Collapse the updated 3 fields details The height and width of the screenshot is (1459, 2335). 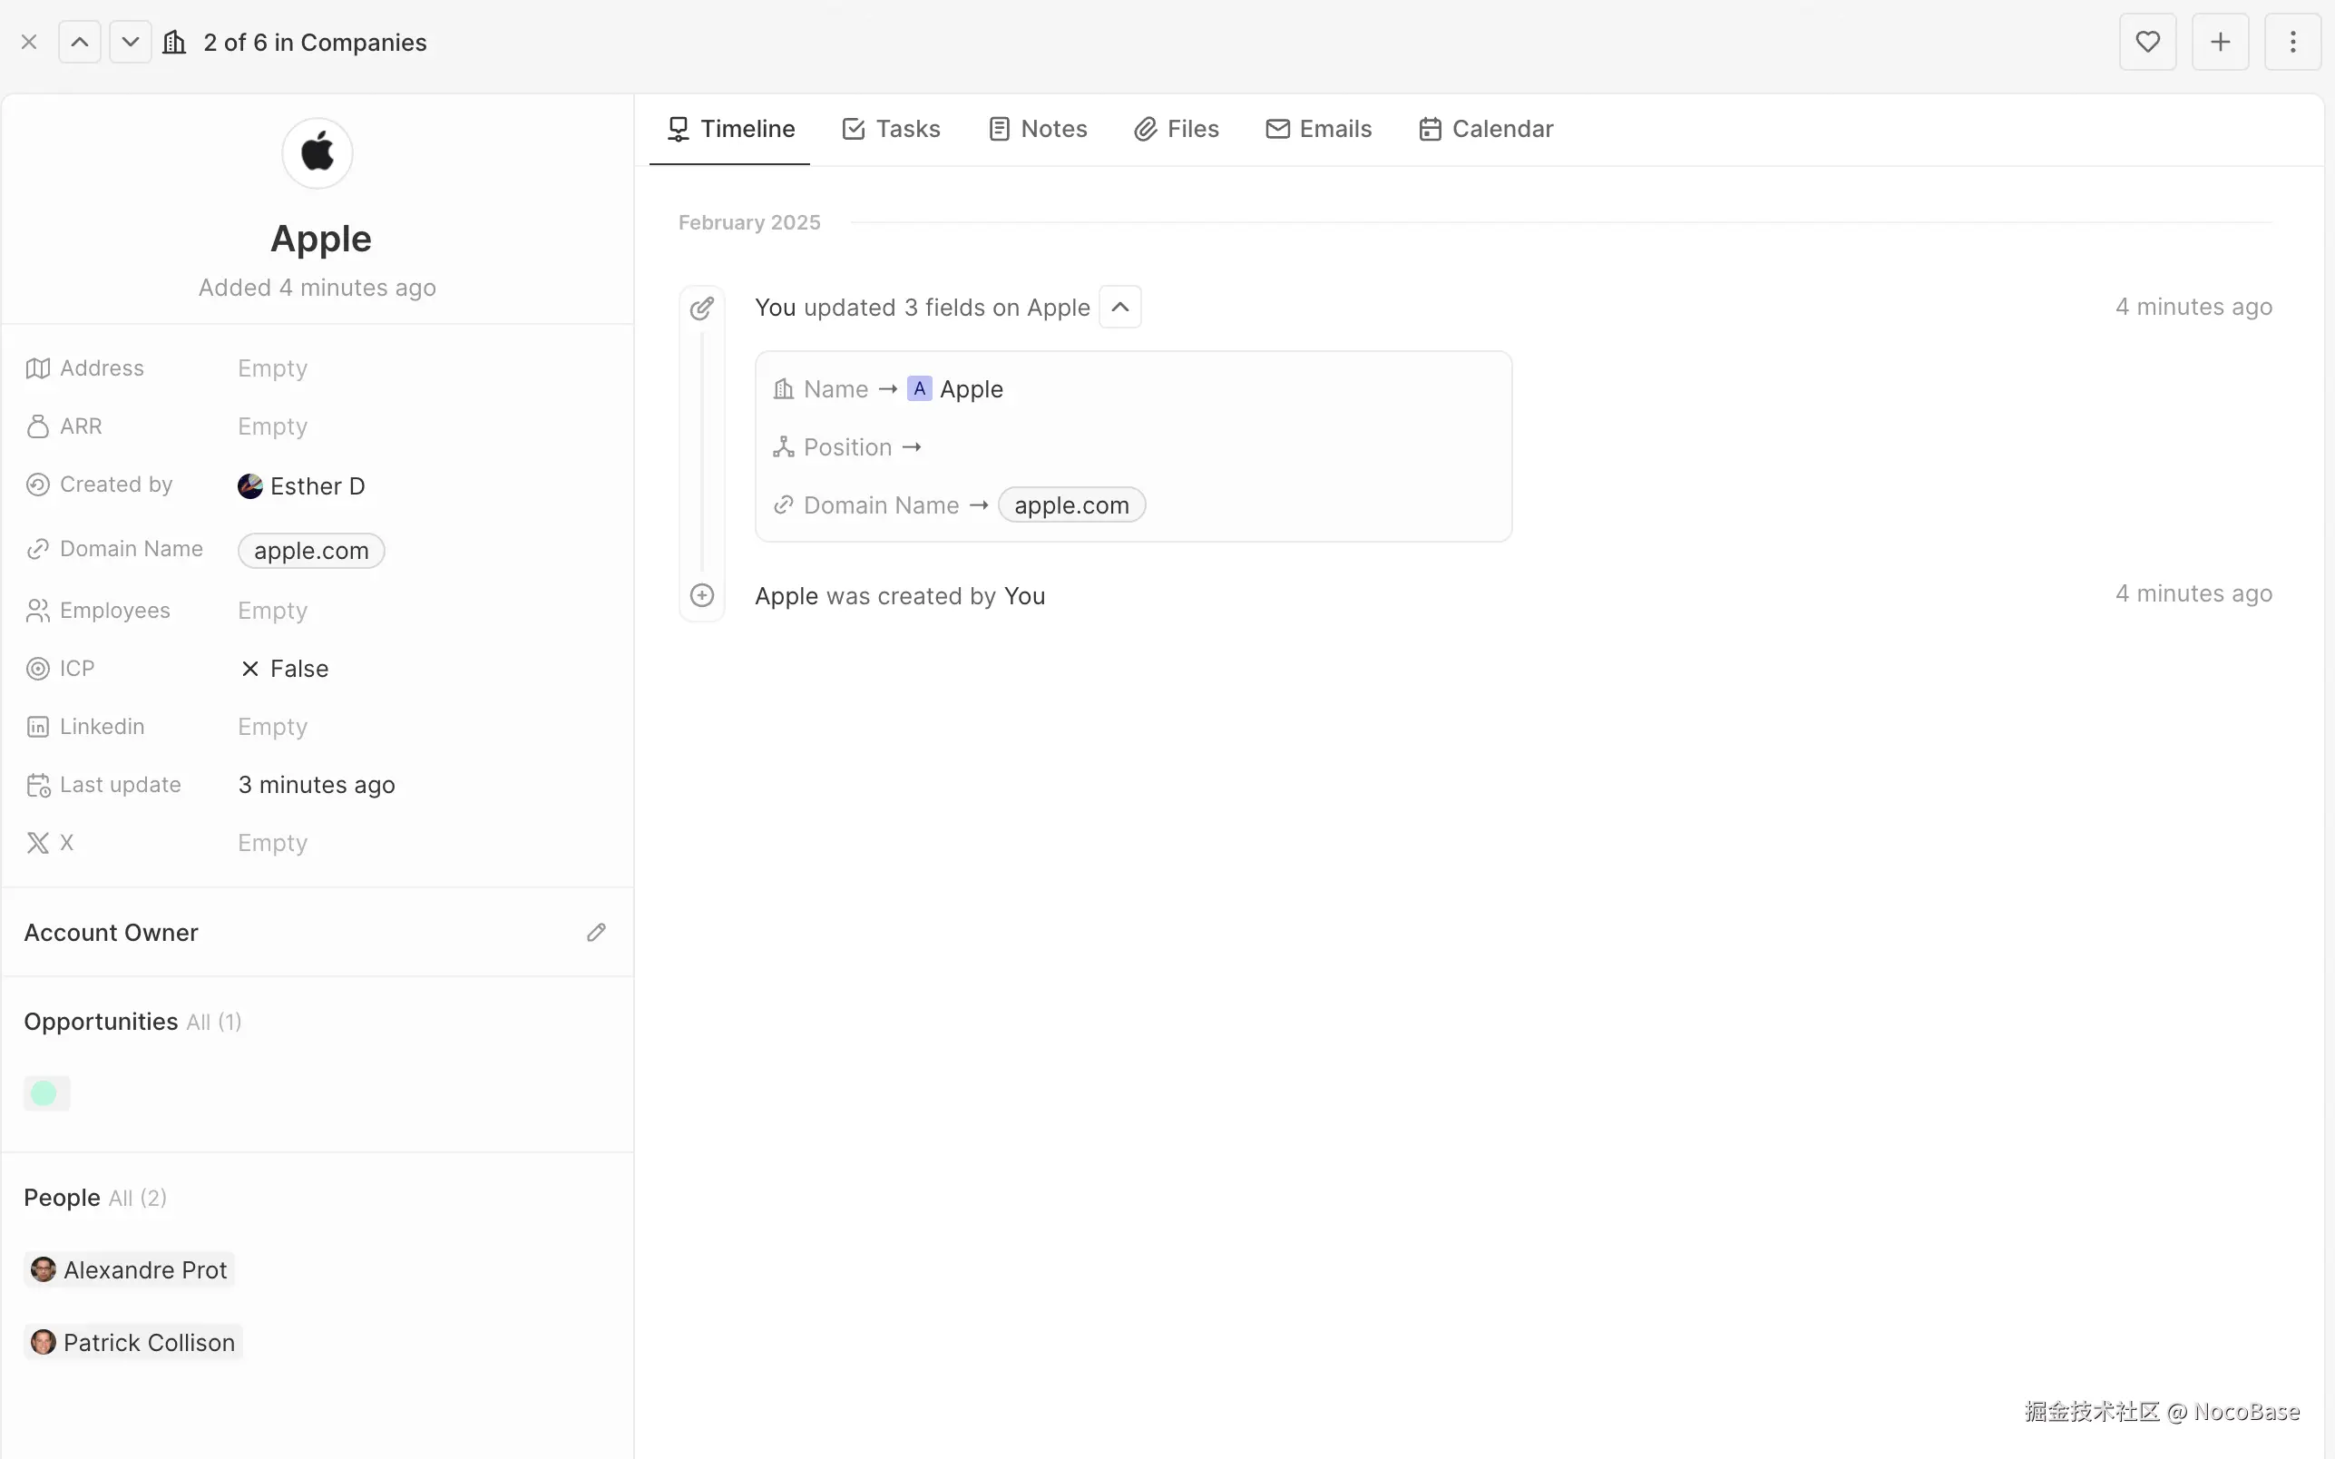(x=1119, y=307)
